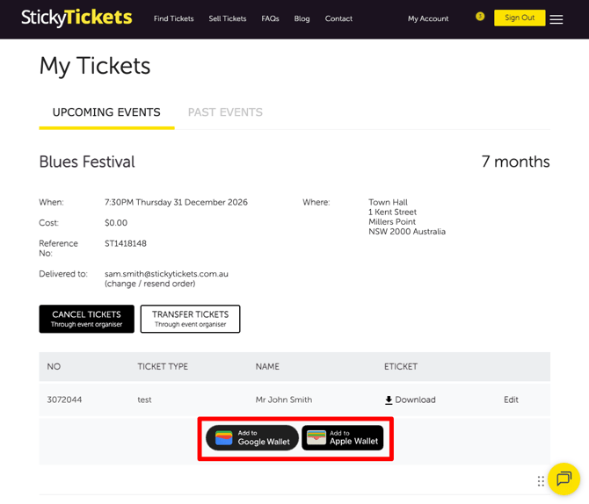This screenshot has width=589, height=504.
Task: Click reference number ST1418148
Action: (x=126, y=243)
